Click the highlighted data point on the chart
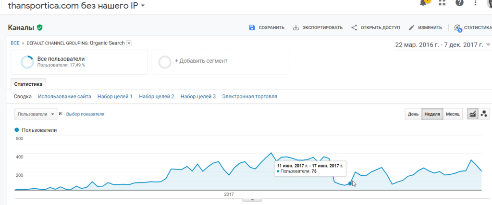 (x=350, y=183)
